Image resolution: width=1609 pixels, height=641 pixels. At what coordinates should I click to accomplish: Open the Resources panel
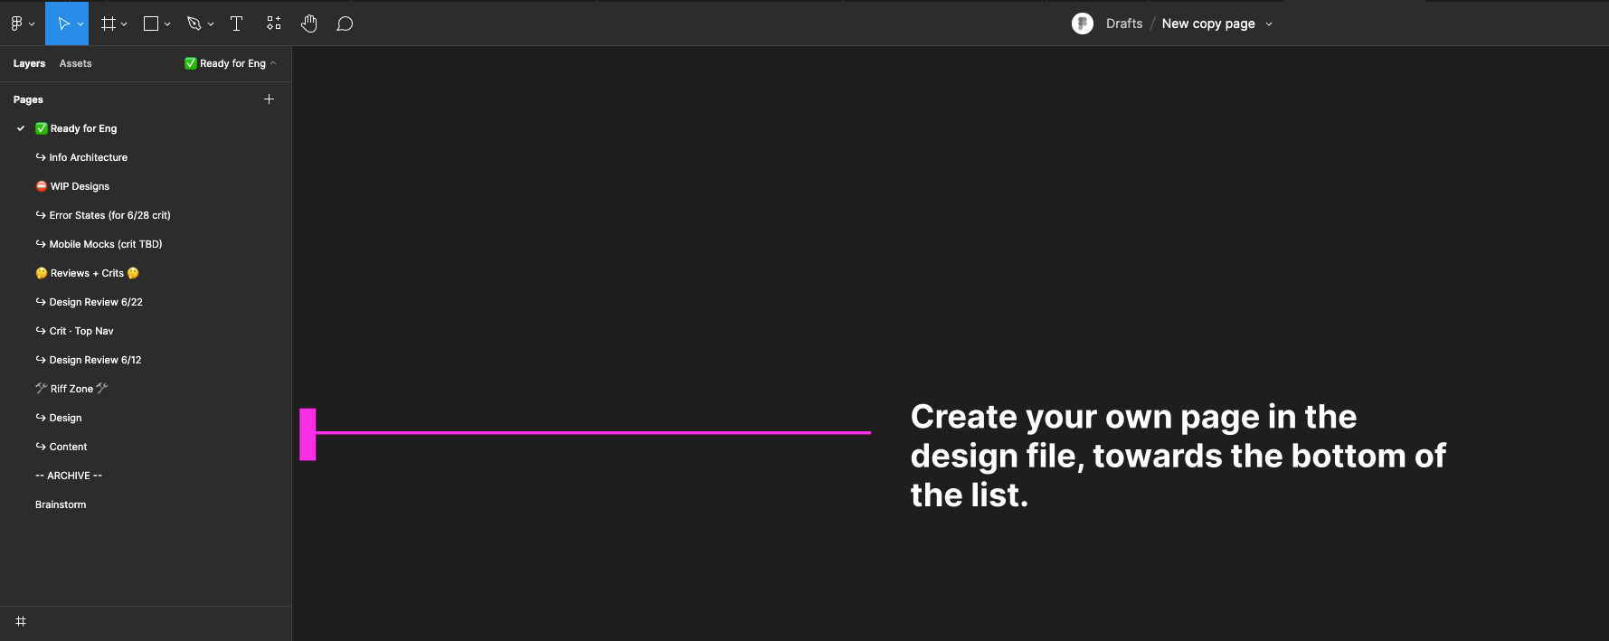coord(273,23)
